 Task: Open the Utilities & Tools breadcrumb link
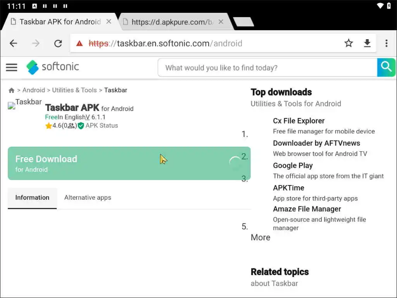click(74, 90)
